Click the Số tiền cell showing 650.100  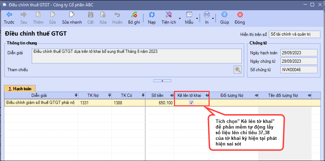click(x=160, y=103)
